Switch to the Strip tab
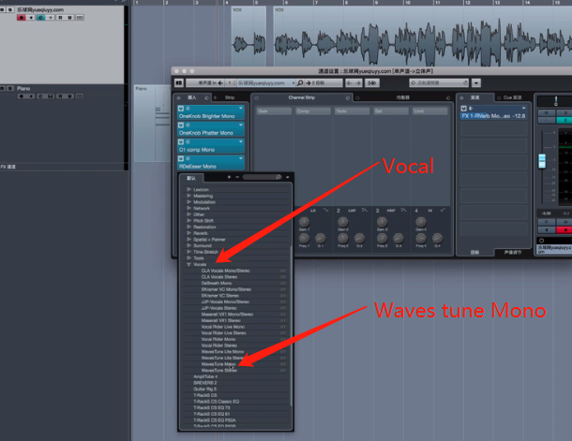Screen dimensions: 572x441 click(230, 97)
